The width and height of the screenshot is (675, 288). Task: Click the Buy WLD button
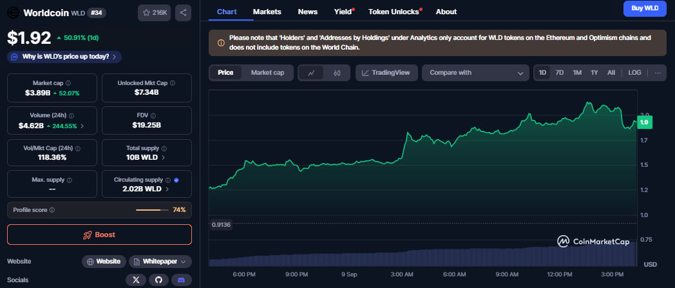point(644,8)
